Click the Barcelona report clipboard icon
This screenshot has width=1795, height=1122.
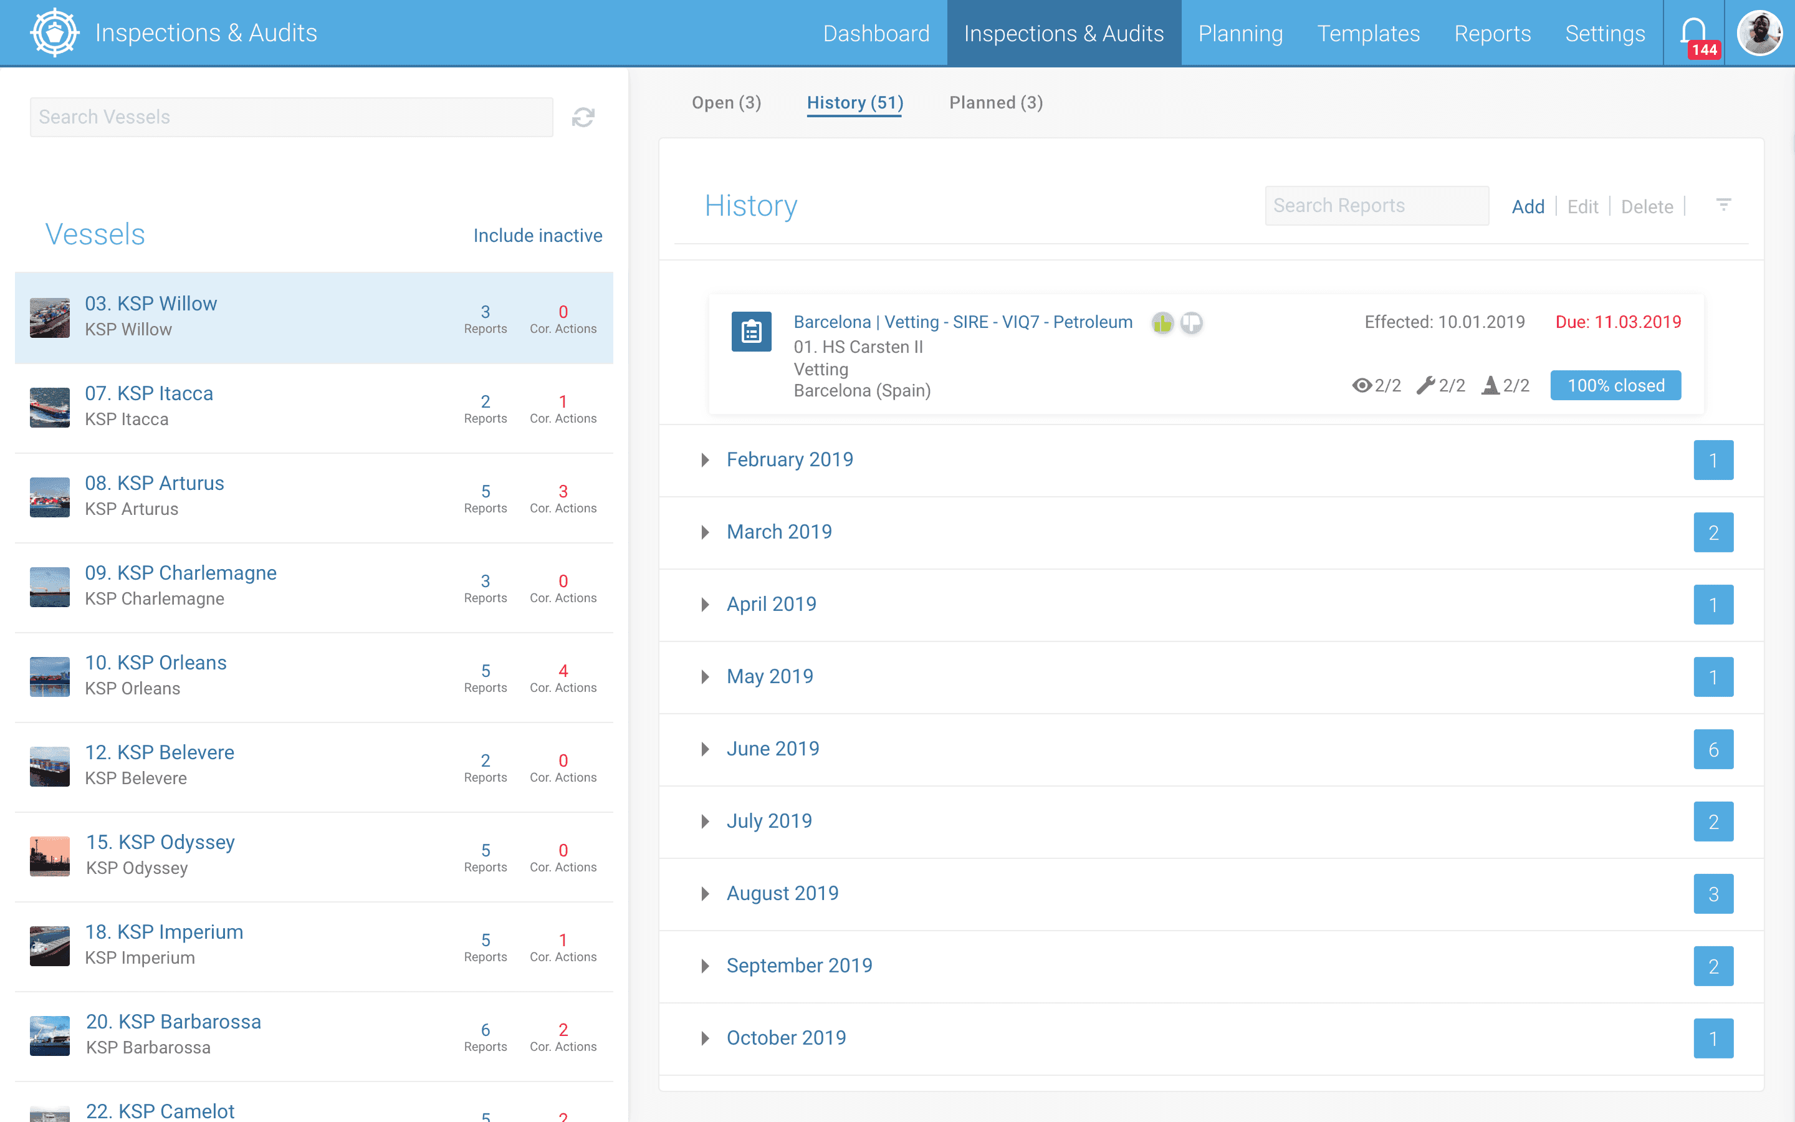(752, 332)
